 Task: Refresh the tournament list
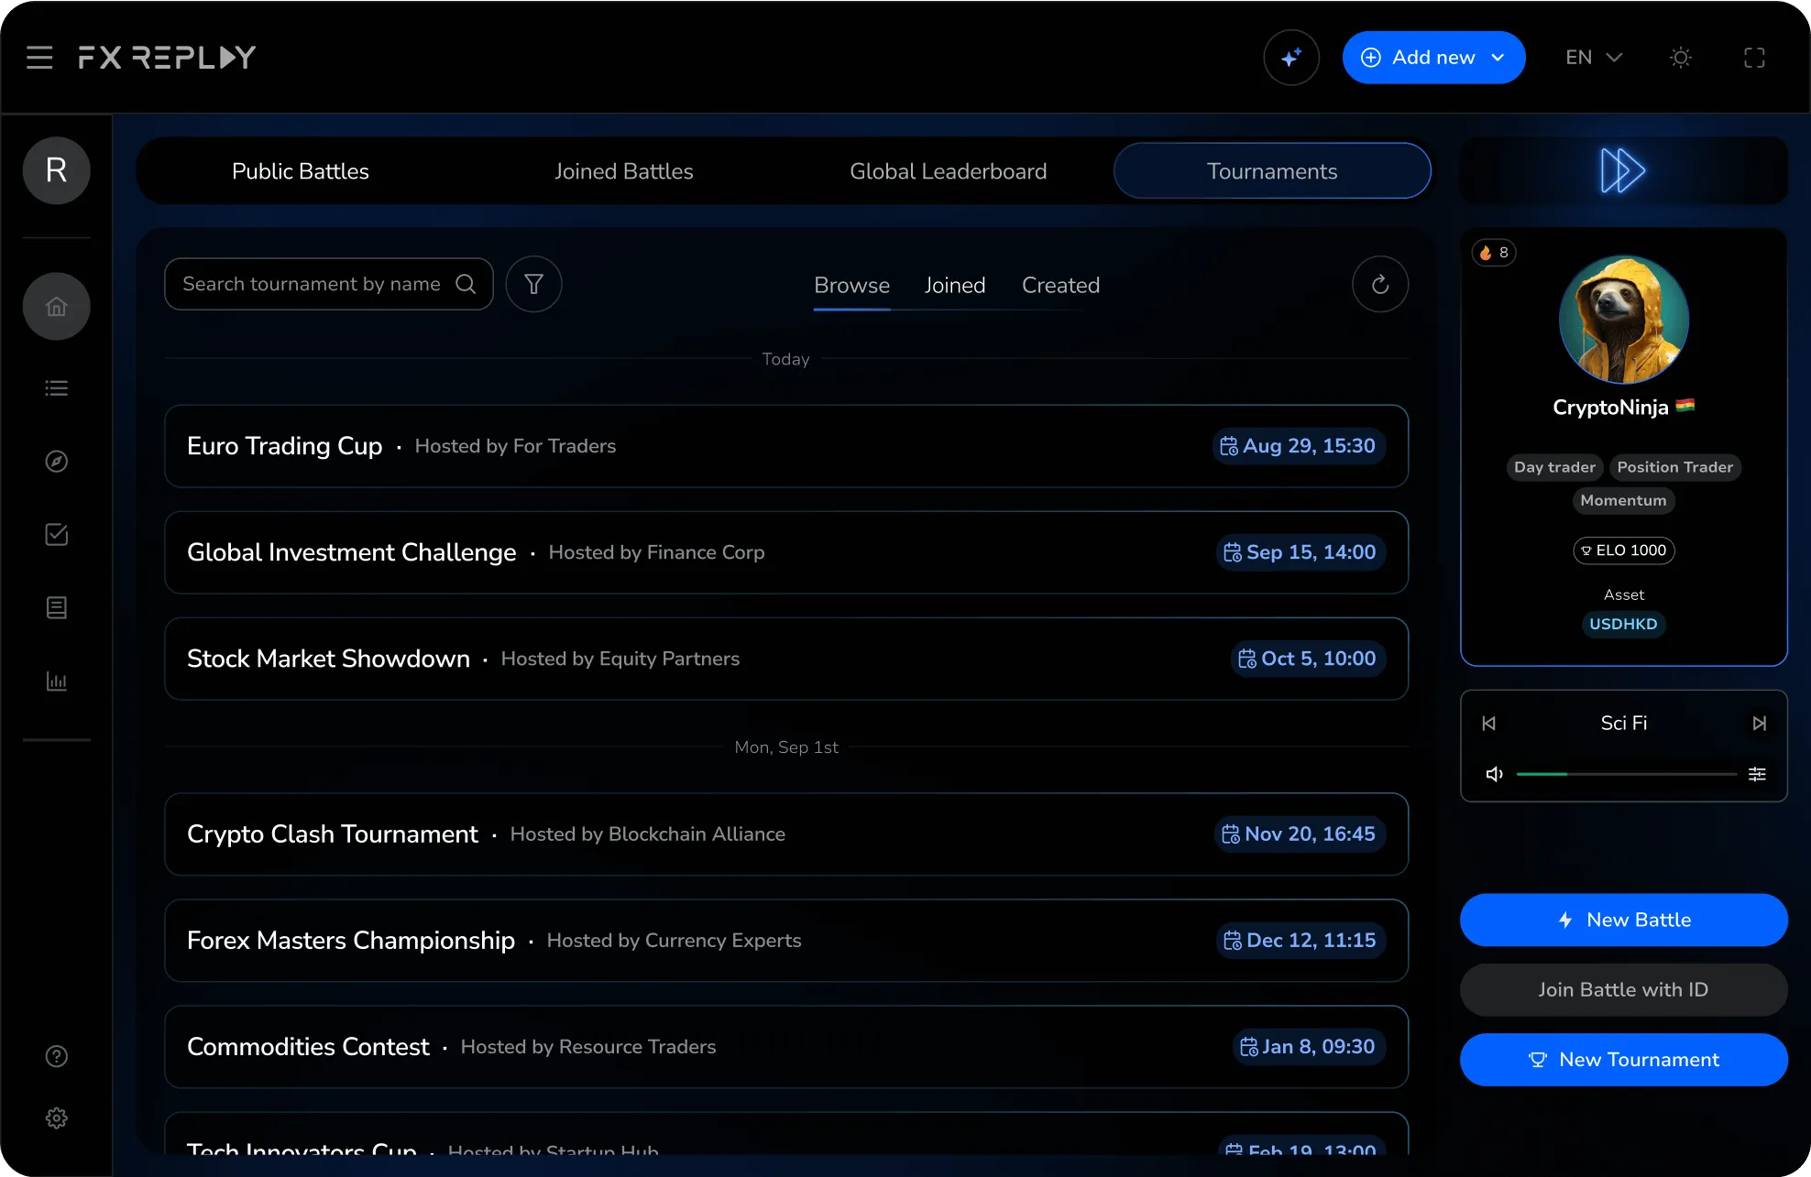coord(1379,284)
